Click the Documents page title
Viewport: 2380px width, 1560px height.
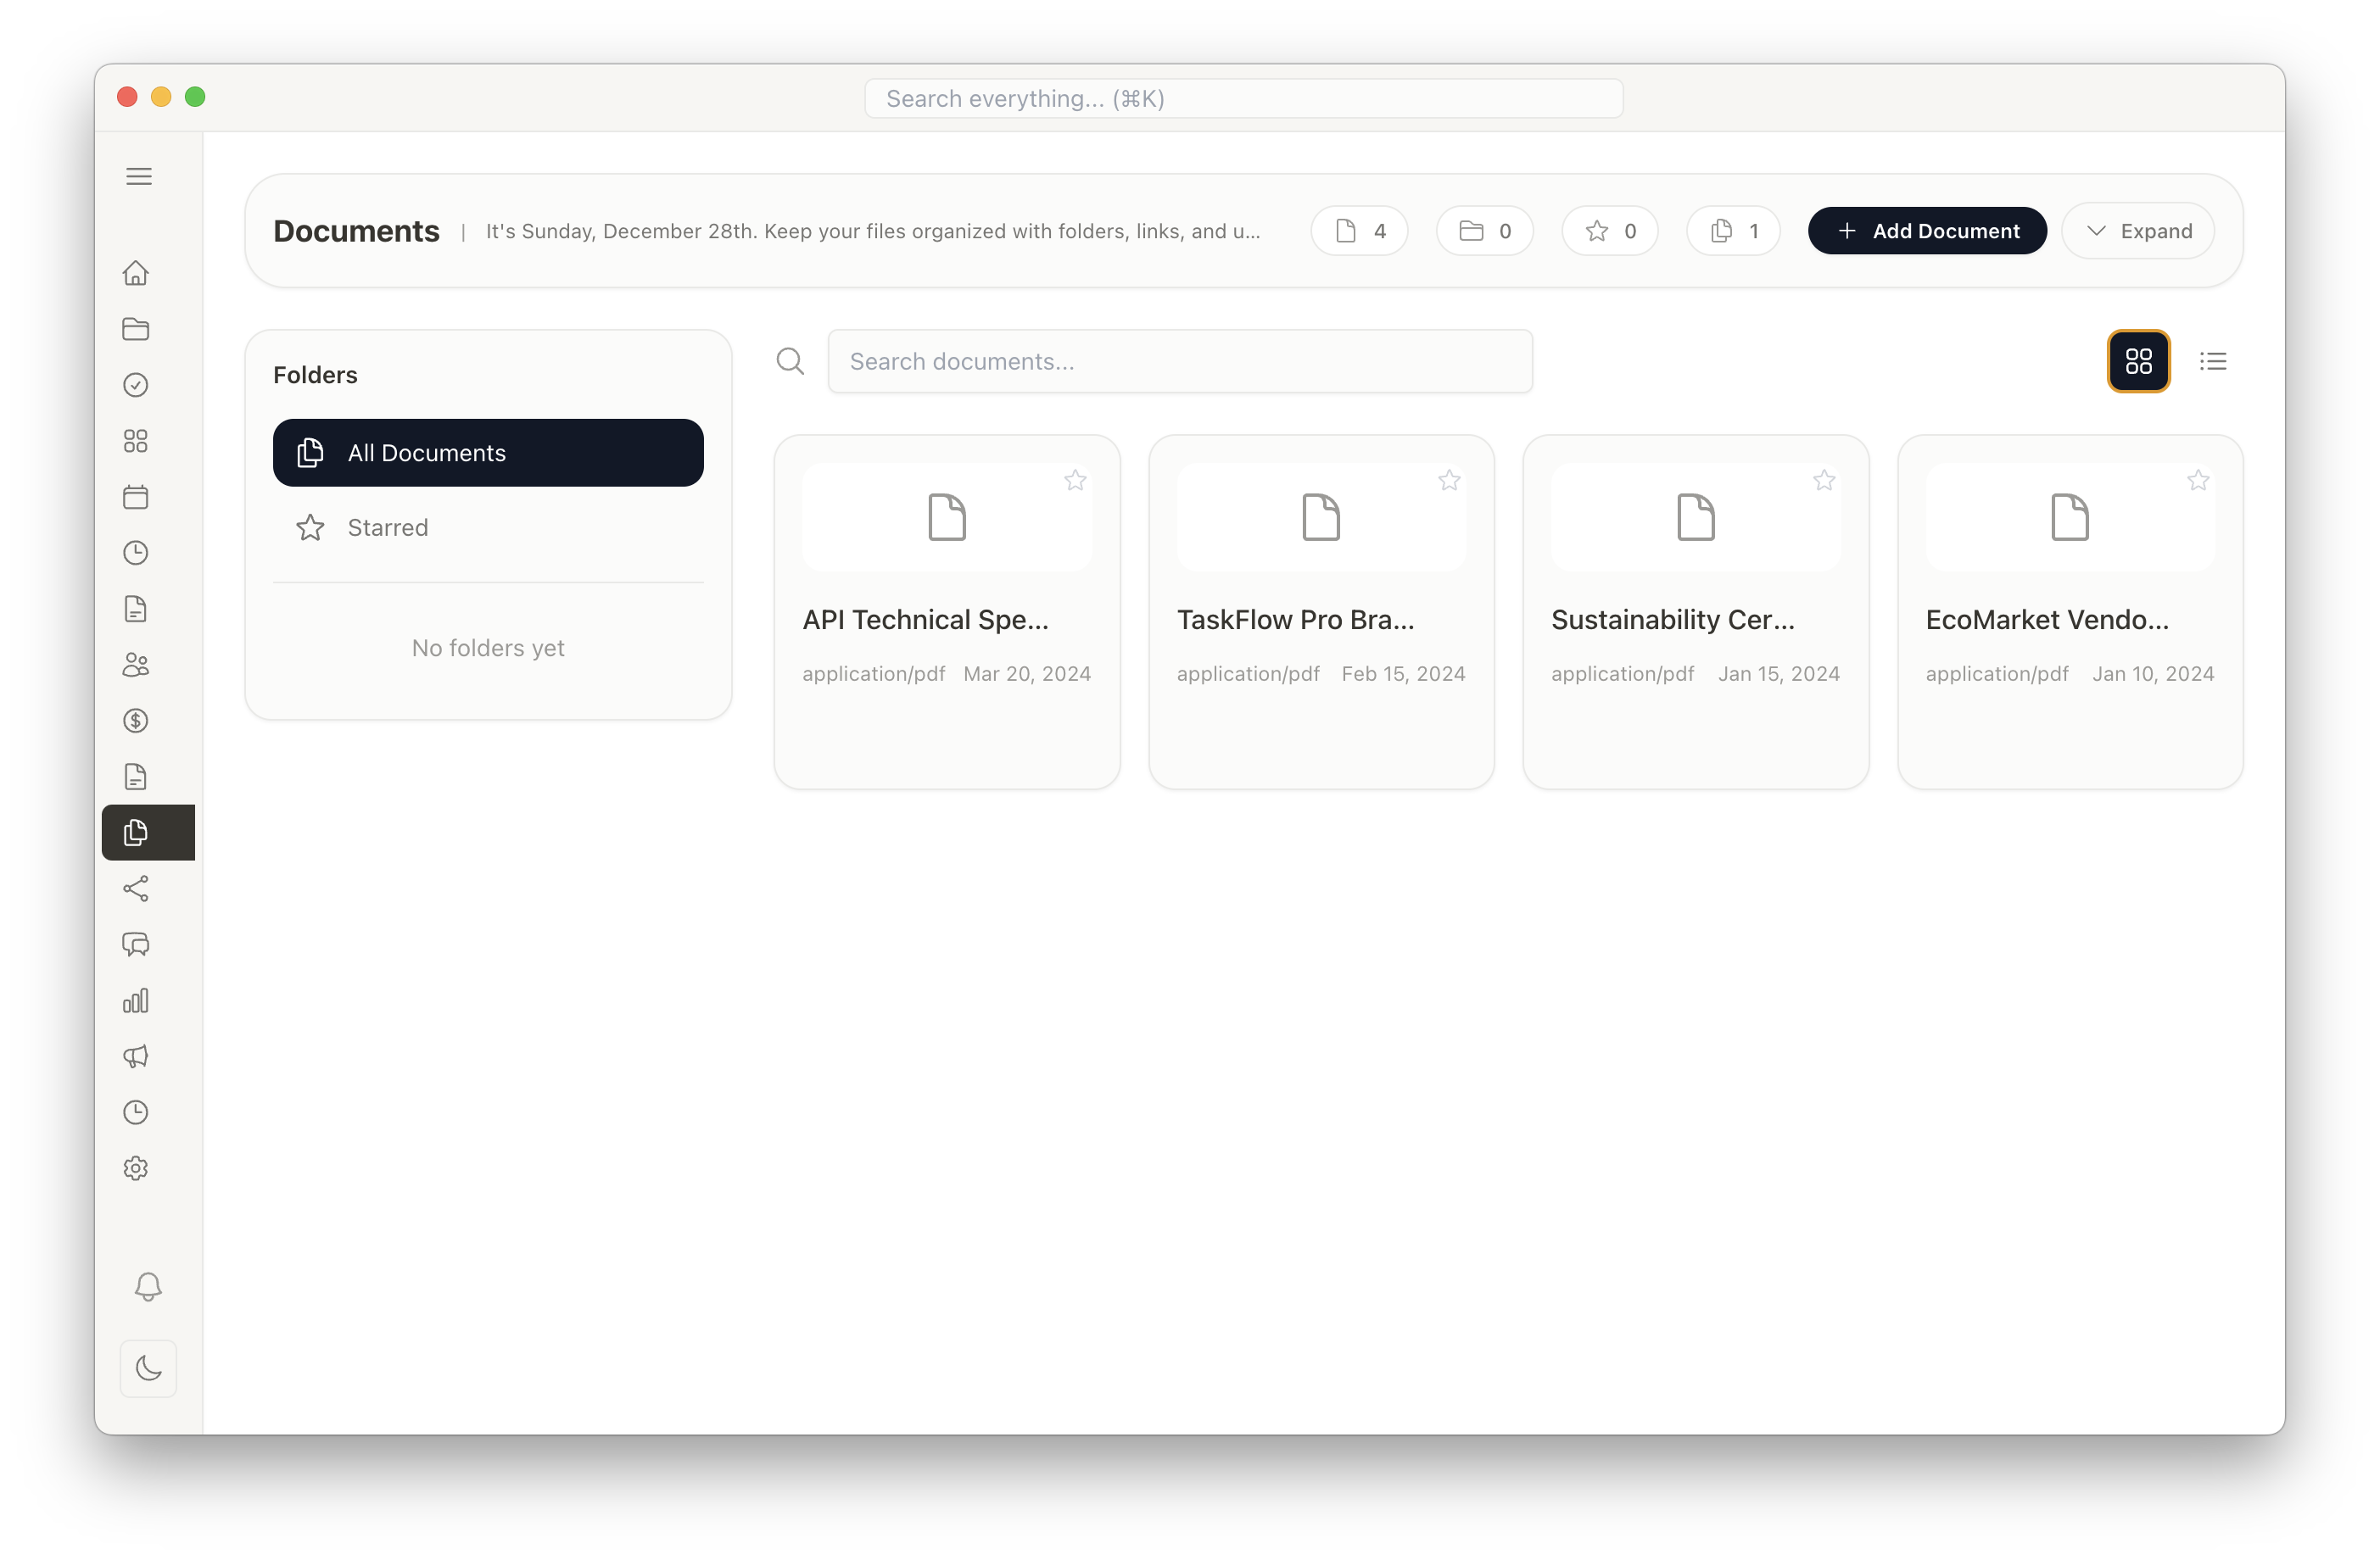coord(356,231)
